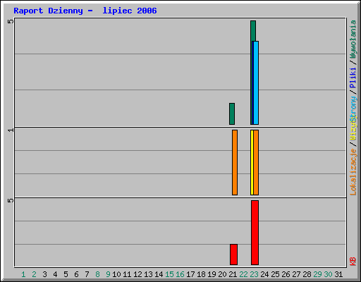Click day label "25" on the bottom axis
361x282 pixels.
click(275, 274)
